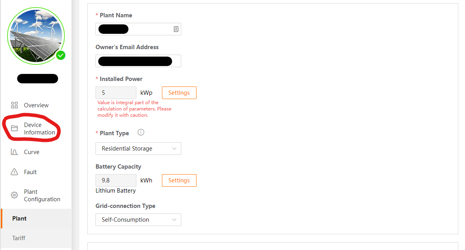The image size is (465, 250).
Task: Open the Self-Consumption grid-connection dropdown
Action: pyautogui.click(x=138, y=220)
